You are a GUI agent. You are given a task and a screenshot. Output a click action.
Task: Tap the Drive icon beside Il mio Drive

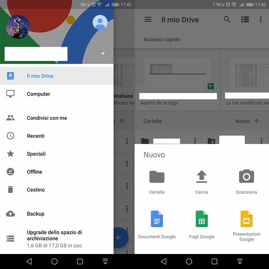click(11, 76)
